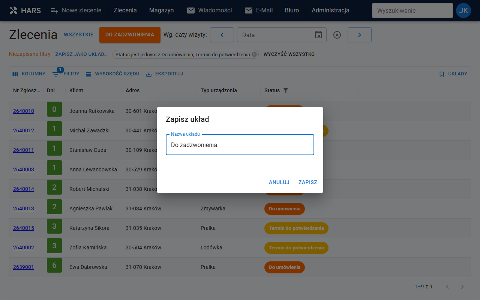The height and width of the screenshot is (300, 480).
Task: Open the Magazyn menu
Action: click(x=161, y=10)
